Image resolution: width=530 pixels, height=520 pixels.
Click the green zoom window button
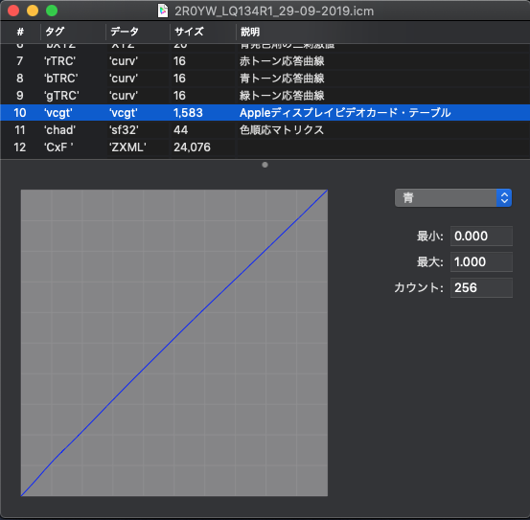pos(52,11)
